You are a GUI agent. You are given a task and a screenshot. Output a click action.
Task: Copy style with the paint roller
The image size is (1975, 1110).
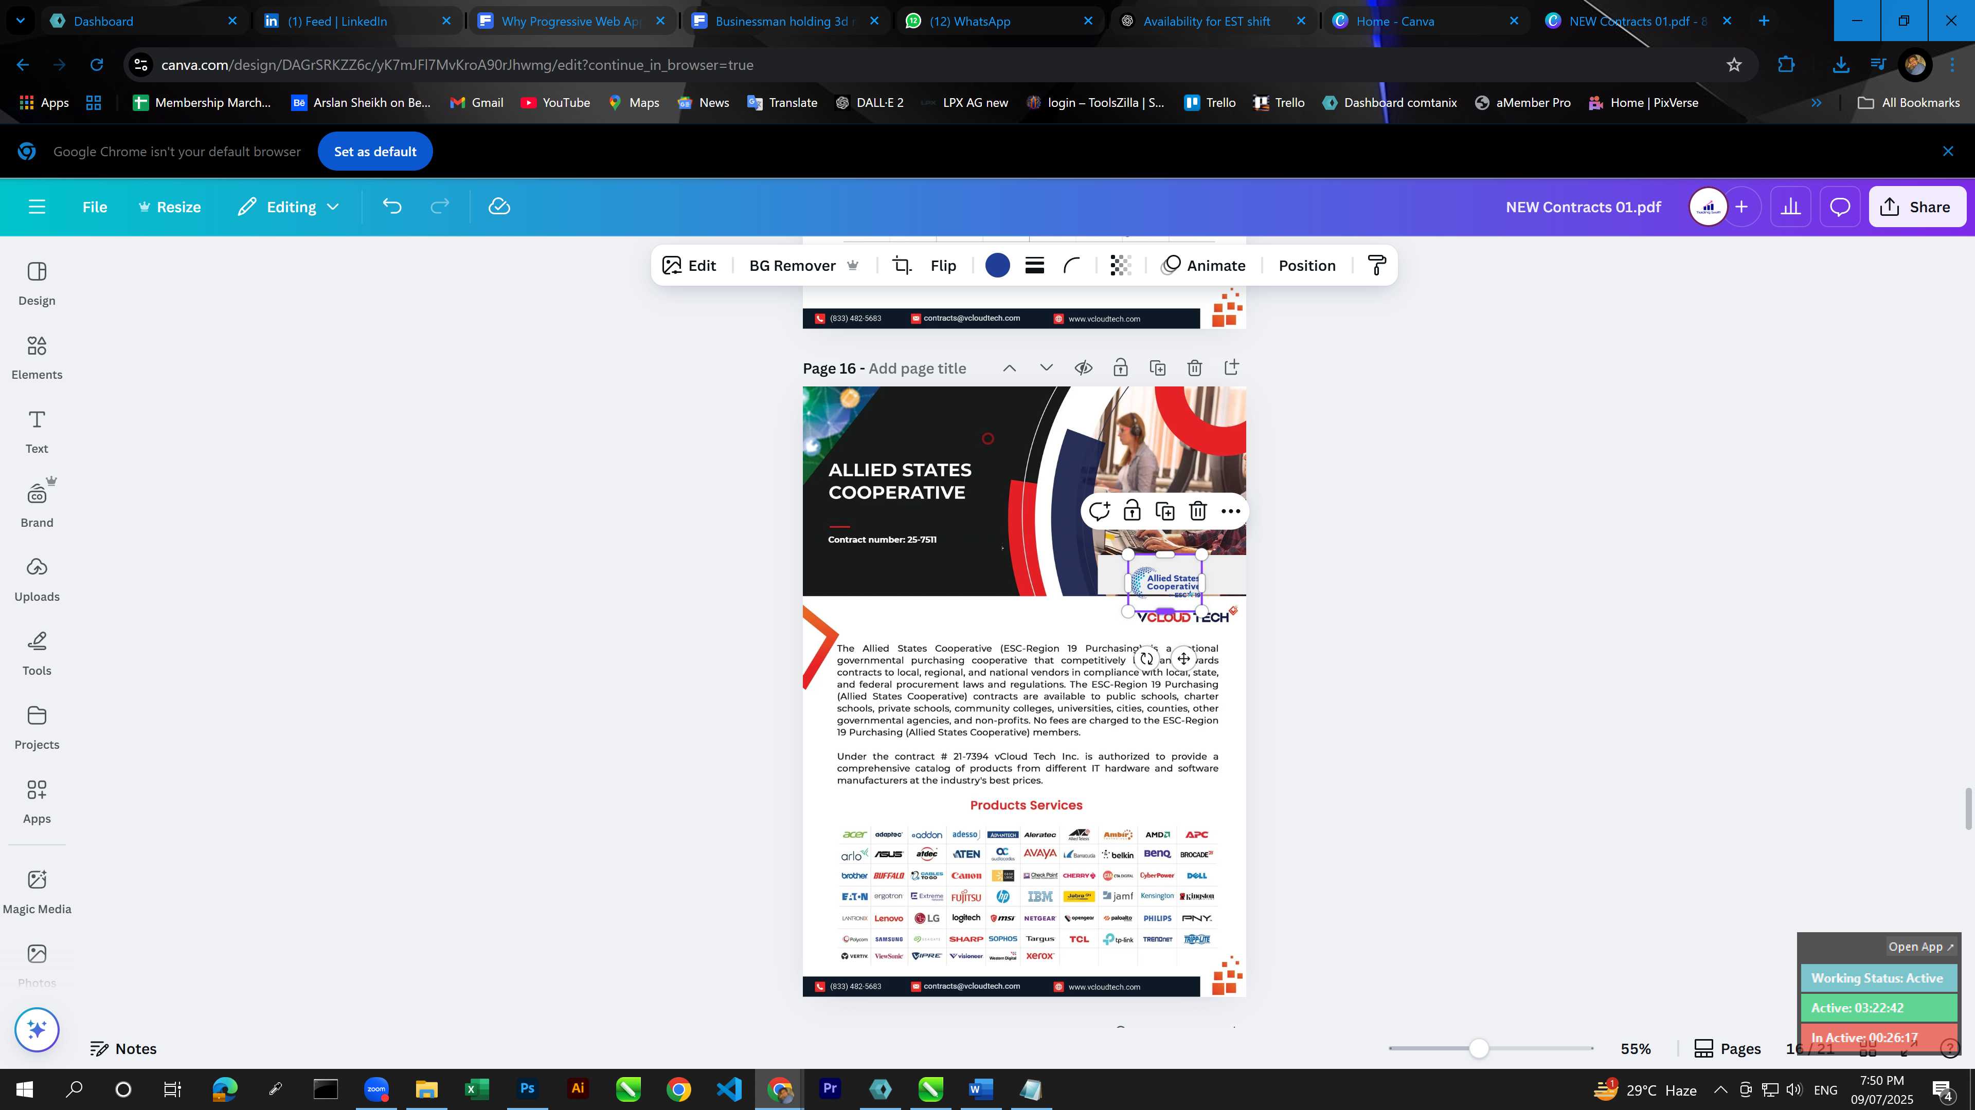[x=1377, y=266]
